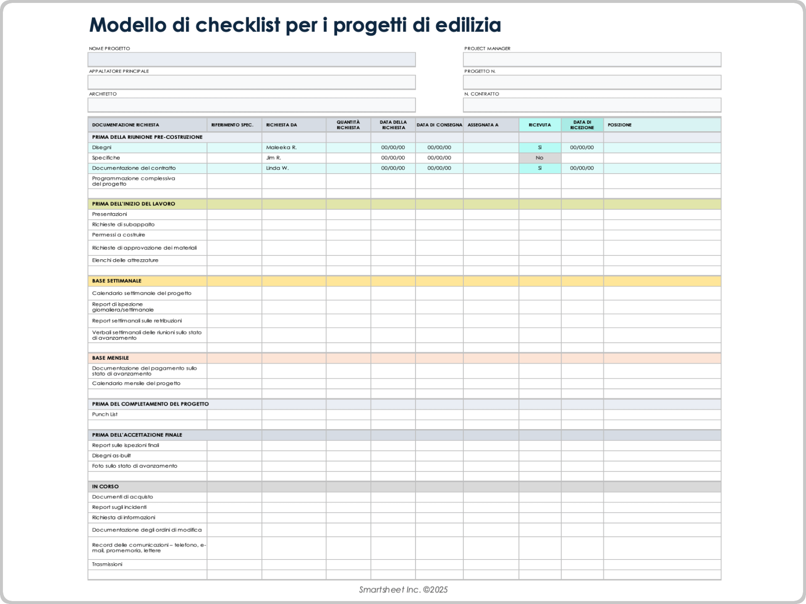806x604 pixels.
Task: Click the Linda W. cell
Action: pos(294,168)
